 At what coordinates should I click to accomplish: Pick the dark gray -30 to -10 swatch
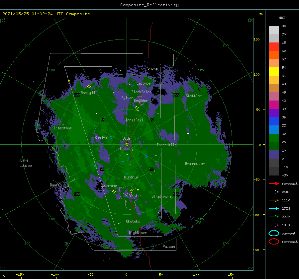(x=274, y=171)
